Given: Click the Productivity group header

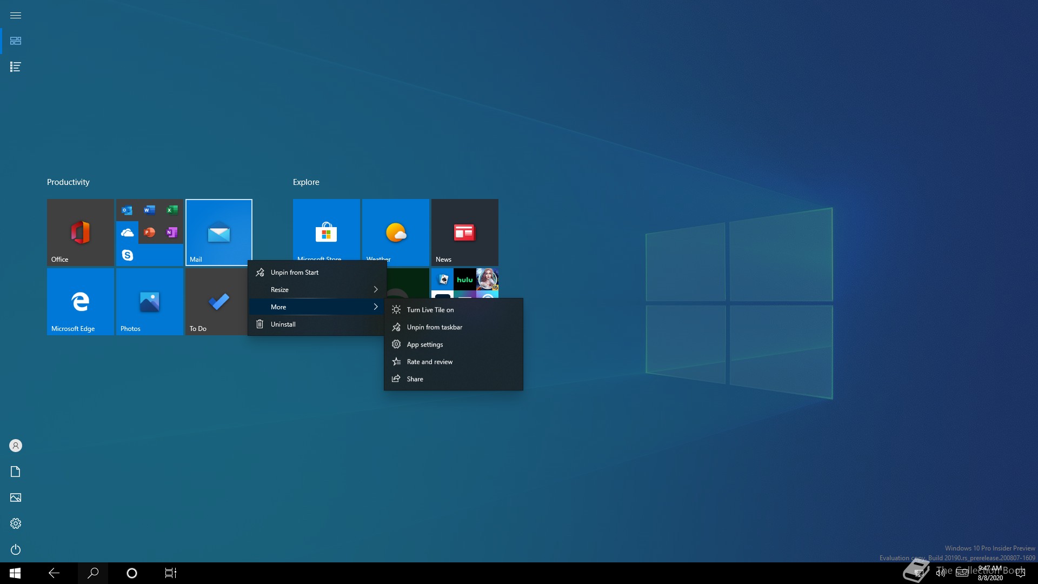Looking at the screenshot, I should 68,182.
